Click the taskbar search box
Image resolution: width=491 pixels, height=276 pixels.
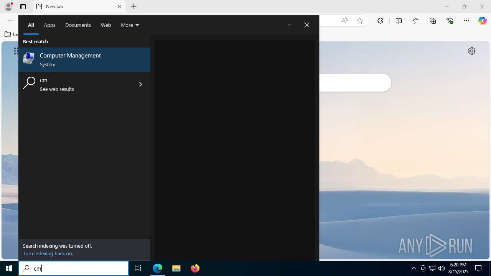click(74, 268)
